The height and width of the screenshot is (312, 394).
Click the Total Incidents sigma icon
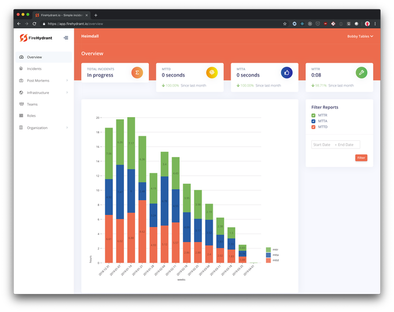click(x=137, y=72)
